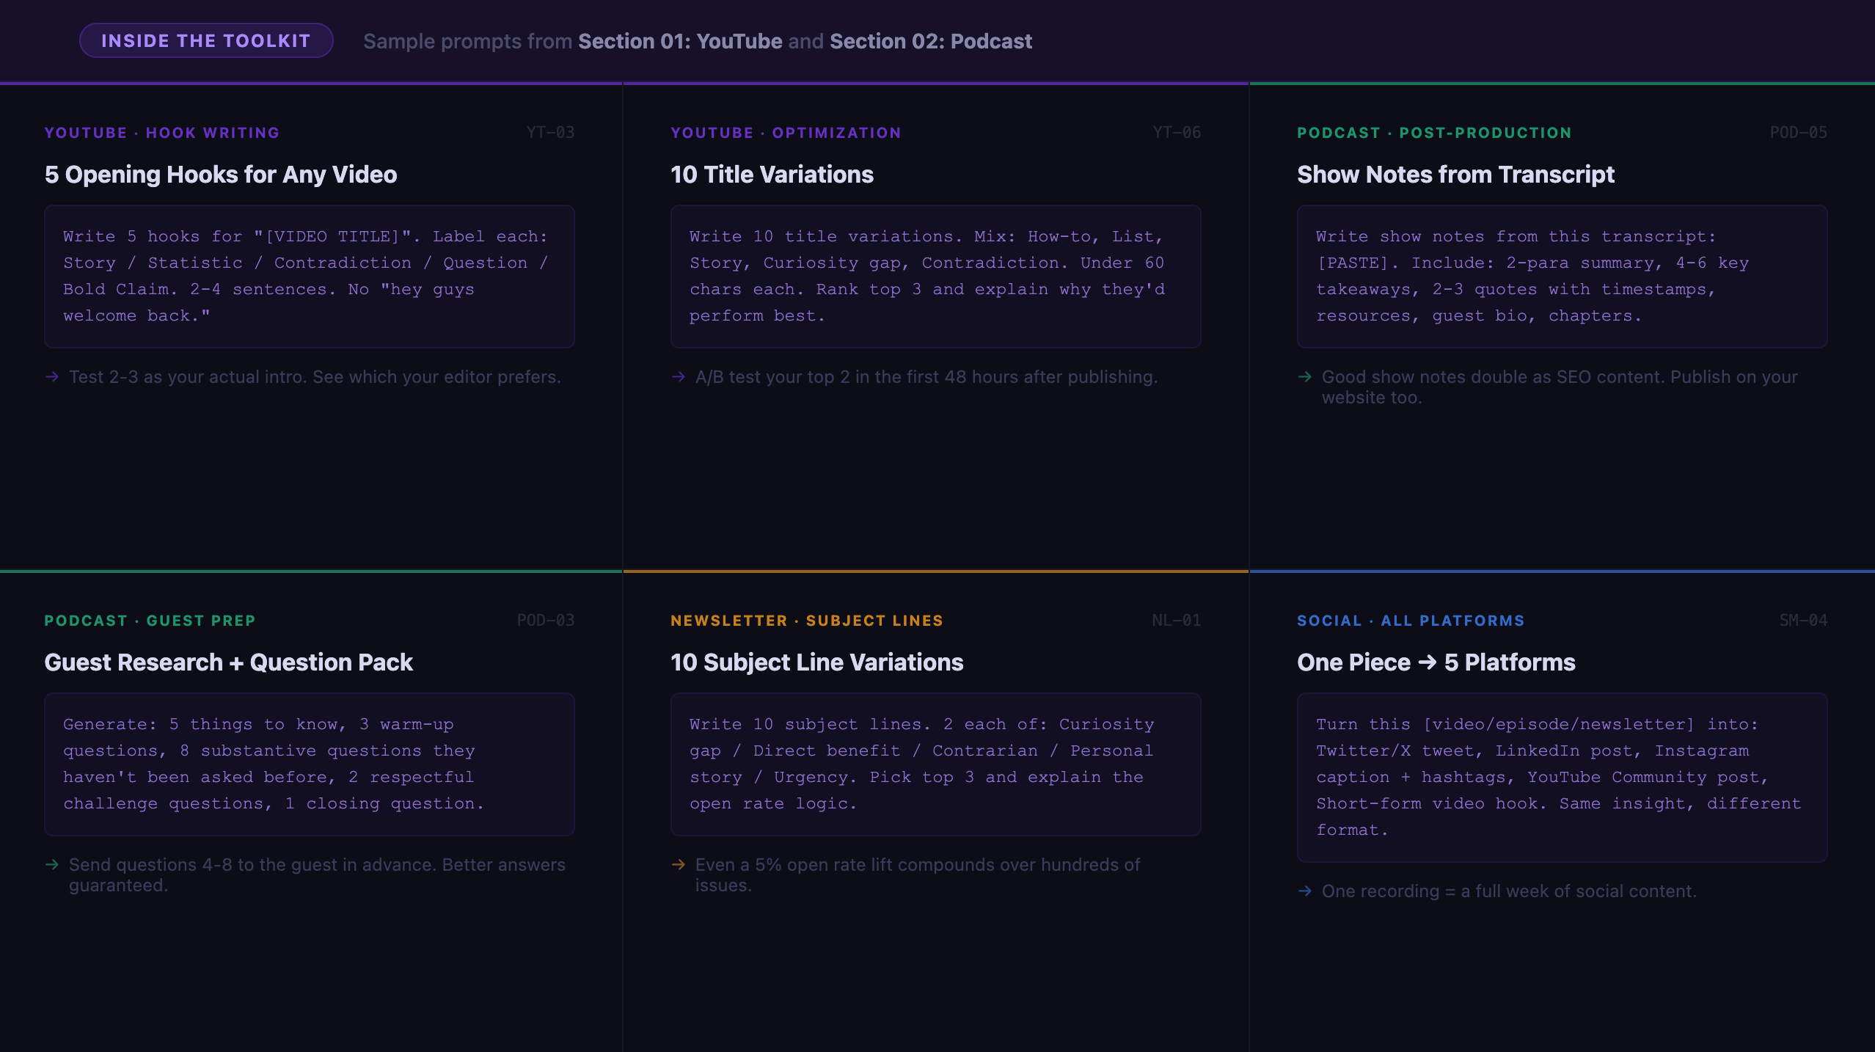Viewport: 1875px width, 1052px height.
Task: Click the arrow icon before the A/B test tip
Action: 679,376
